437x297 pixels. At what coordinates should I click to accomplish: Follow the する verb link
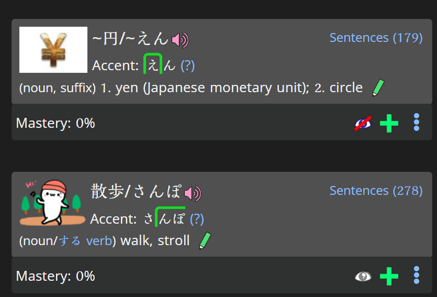pos(85,240)
